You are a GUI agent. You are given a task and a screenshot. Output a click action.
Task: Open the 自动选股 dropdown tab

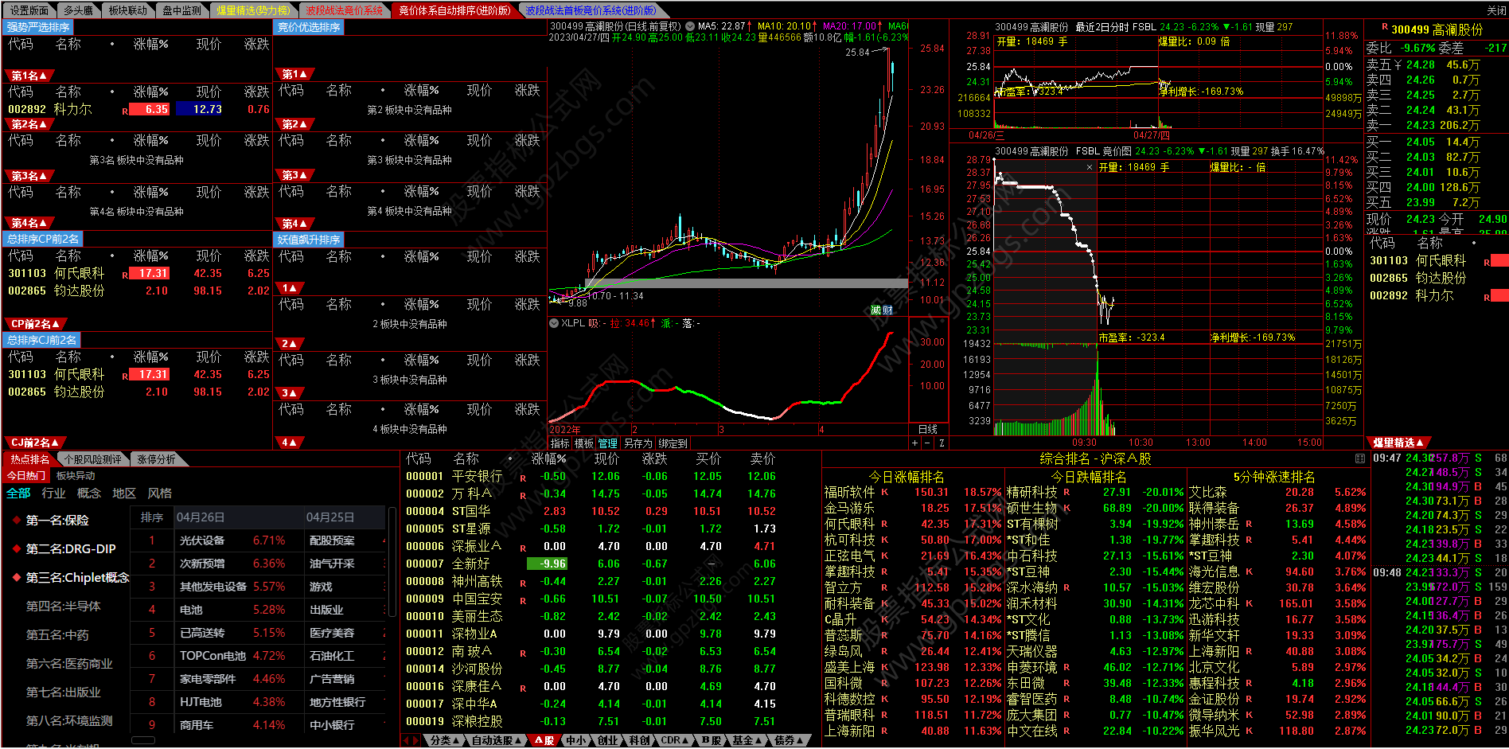tap(497, 740)
